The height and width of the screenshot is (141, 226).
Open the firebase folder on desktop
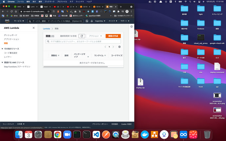[x=201, y=25]
